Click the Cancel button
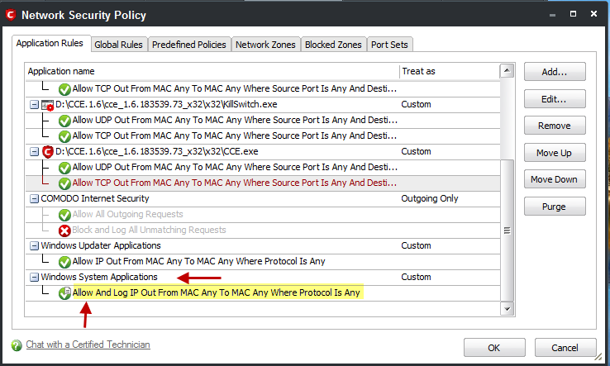610x366 pixels. (565, 348)
